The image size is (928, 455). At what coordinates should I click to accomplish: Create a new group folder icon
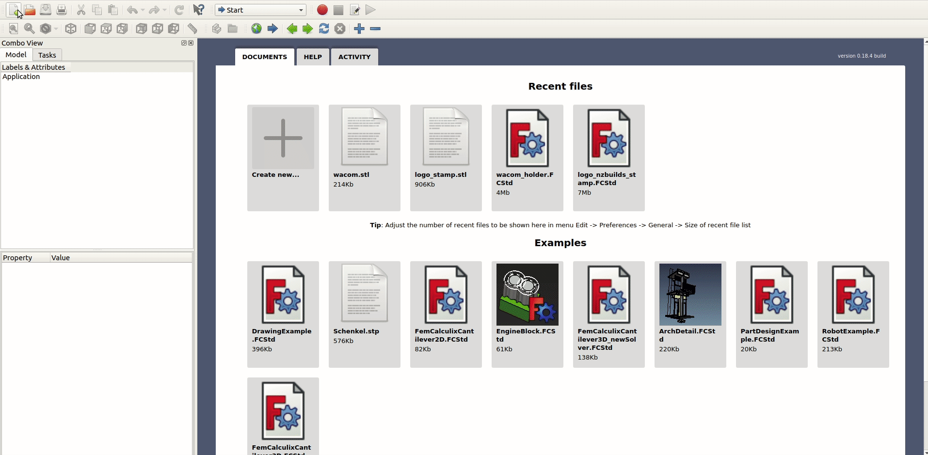pos(233,29)
